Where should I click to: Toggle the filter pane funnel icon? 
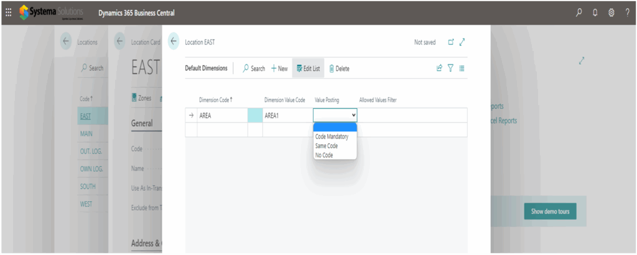tap(450, 68)
